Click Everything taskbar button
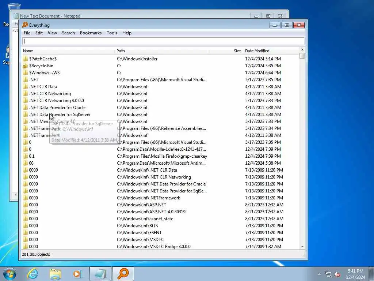Screen dimensions: 374x281 [x=123, y=274]
